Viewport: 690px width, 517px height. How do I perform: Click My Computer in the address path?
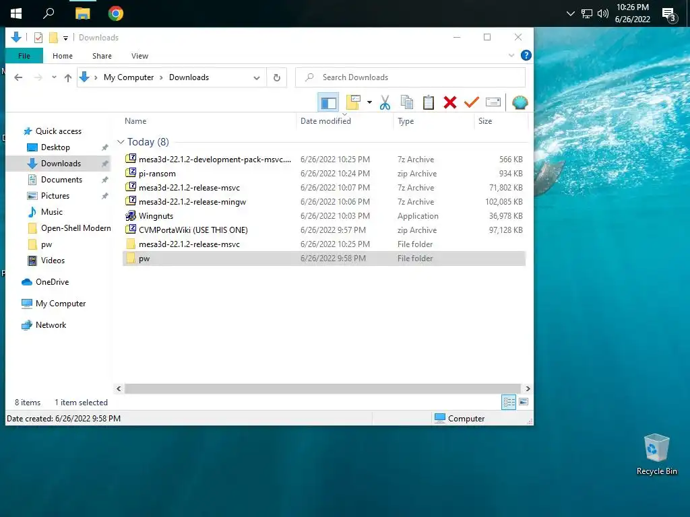coord(129,77)
